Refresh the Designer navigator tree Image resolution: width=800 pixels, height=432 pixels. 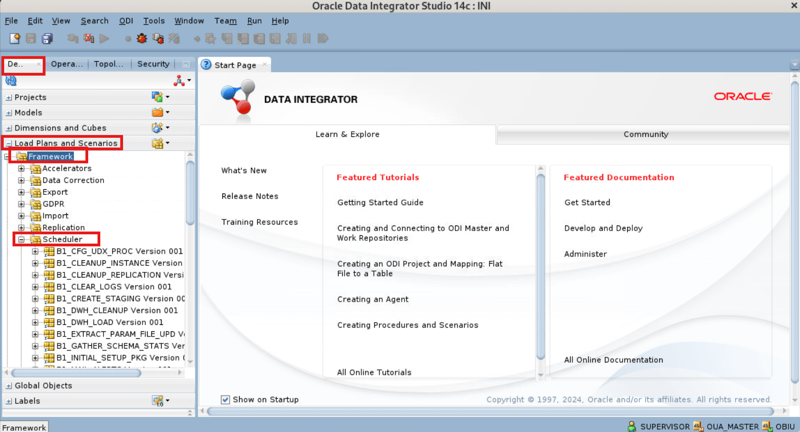click(10, 80)
